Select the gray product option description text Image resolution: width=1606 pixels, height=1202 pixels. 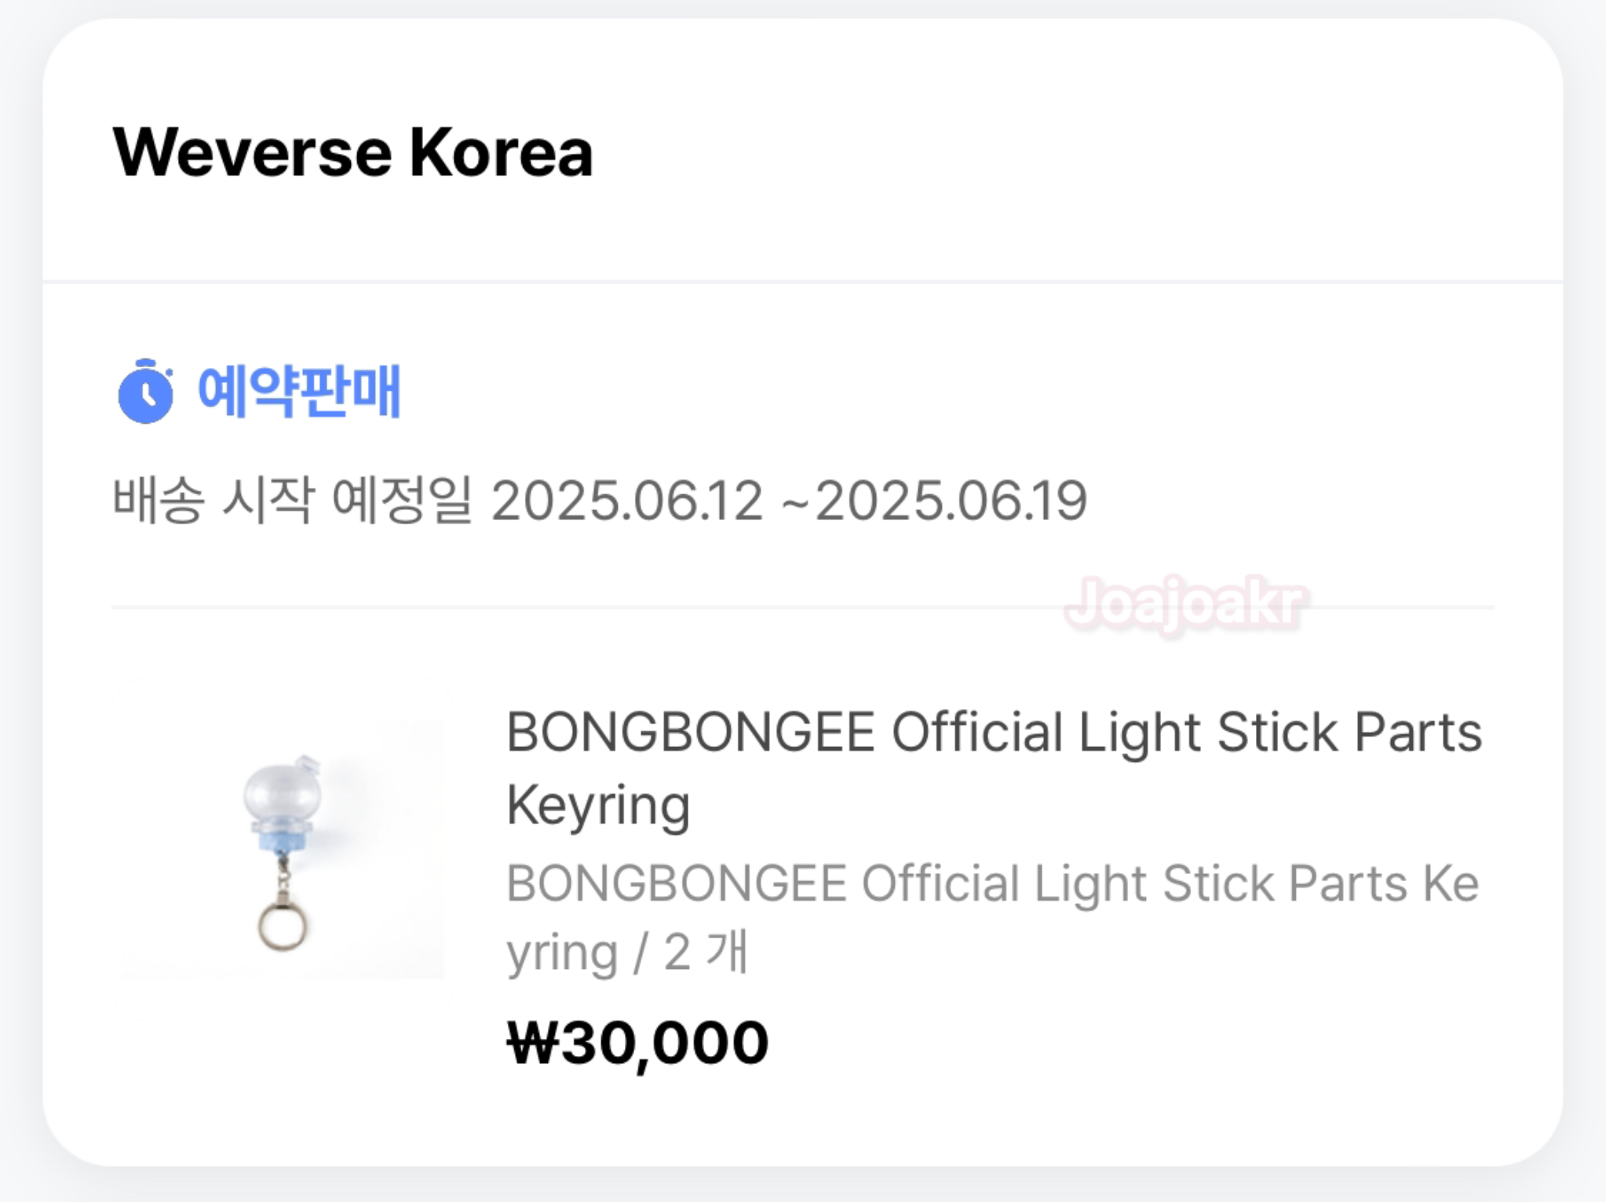tap(992, 884)
